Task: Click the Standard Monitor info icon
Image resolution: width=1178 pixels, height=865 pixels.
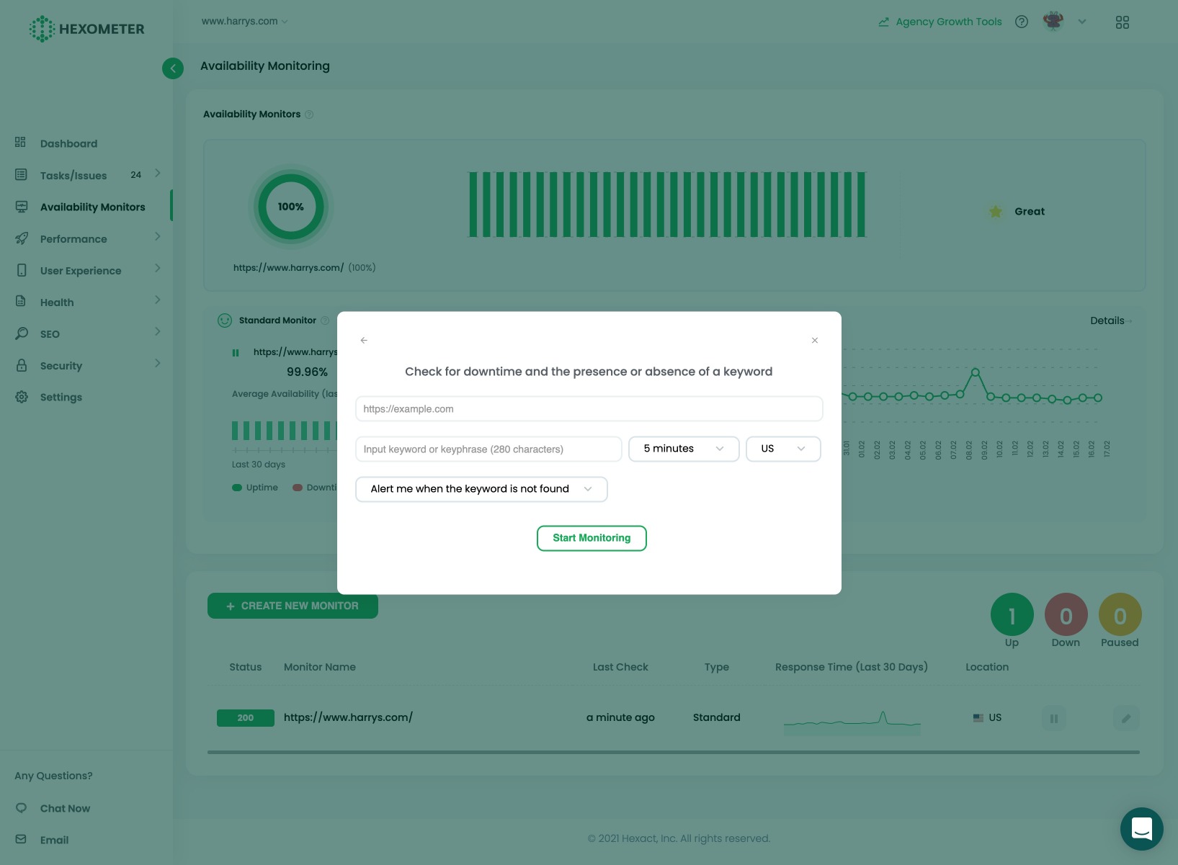Action: coord(325,321)
